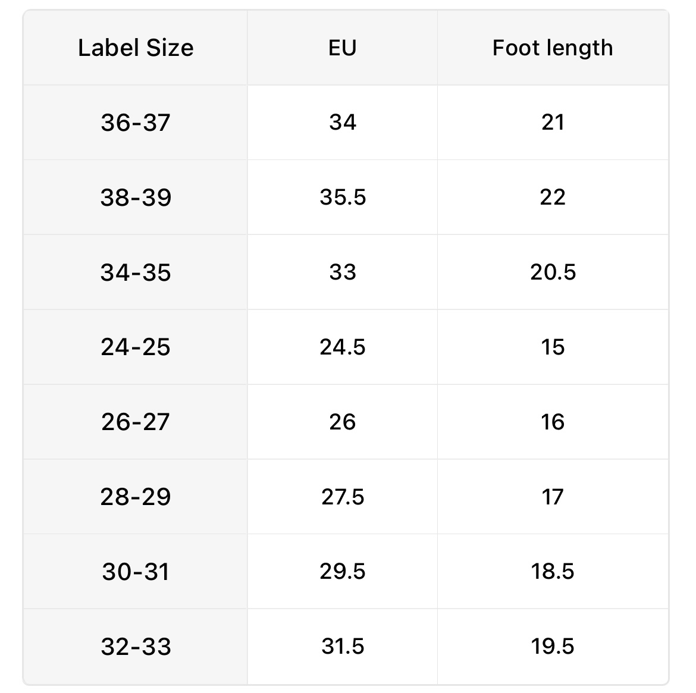This screenshot has height=693, width=696.
Task: Click the foot length value 22
Action: pos(553,197)
